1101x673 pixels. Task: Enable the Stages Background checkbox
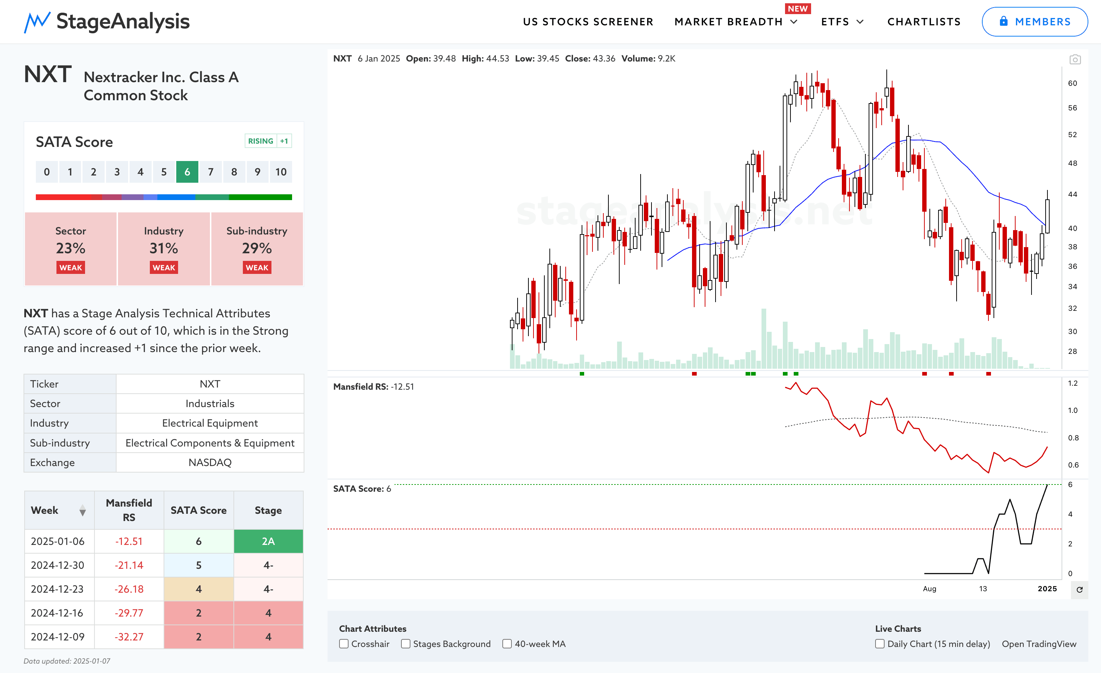(406, 644)
